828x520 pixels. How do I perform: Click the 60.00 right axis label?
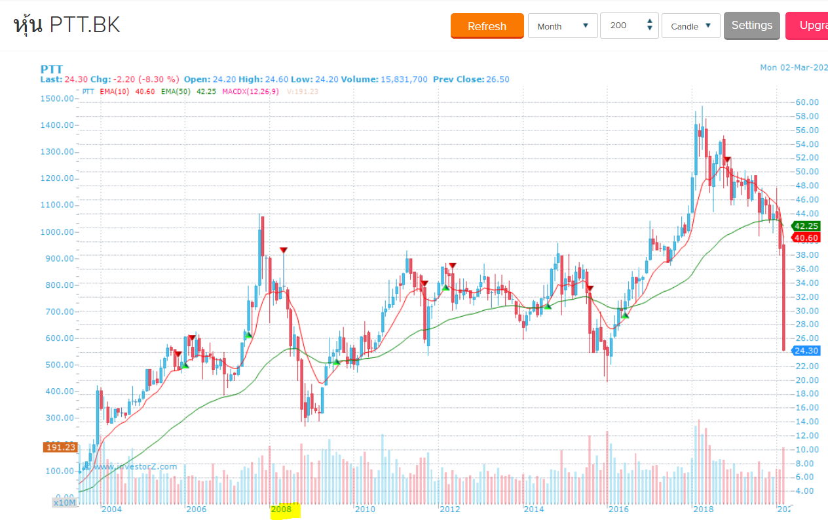pos(807,102)
